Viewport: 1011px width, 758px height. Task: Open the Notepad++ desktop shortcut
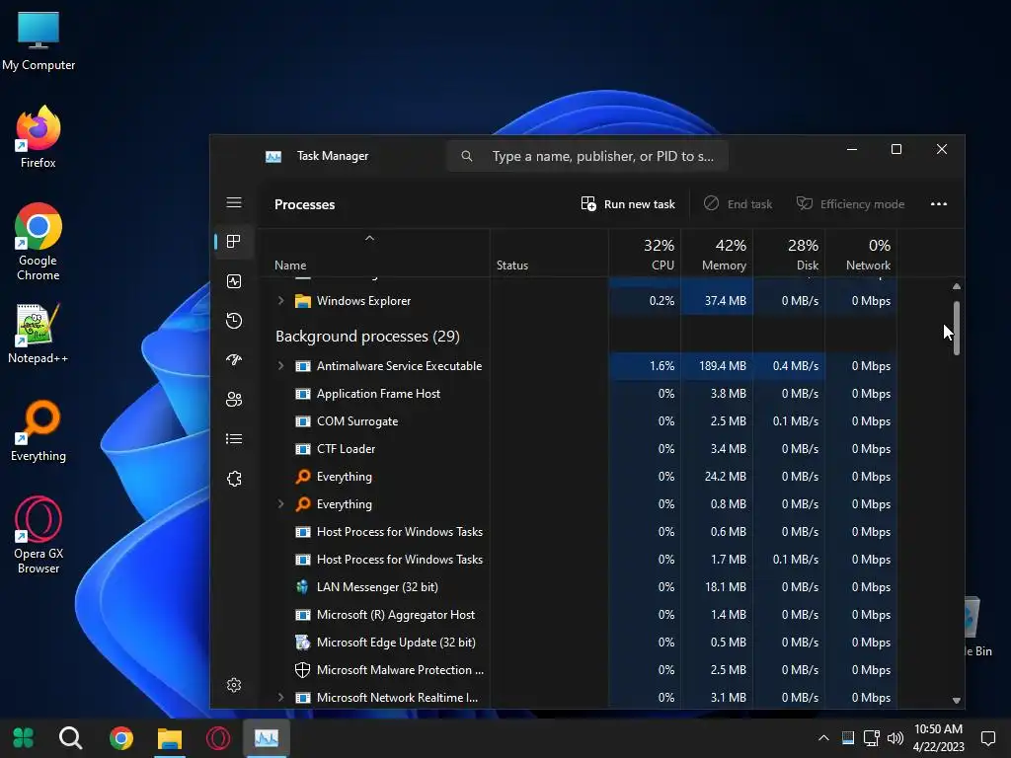point(39,334)
